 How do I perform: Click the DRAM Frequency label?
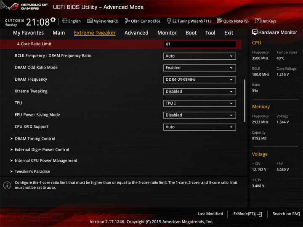[x=31, y=79]
